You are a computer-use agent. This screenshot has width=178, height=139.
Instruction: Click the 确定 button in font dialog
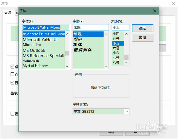point(143,28)
